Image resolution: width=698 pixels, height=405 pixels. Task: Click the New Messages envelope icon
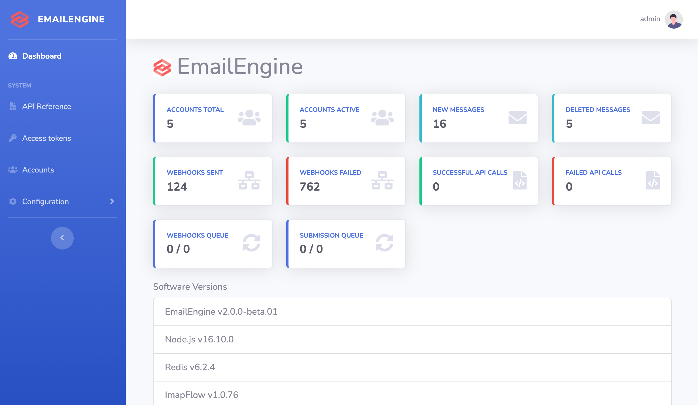point(517,118)
